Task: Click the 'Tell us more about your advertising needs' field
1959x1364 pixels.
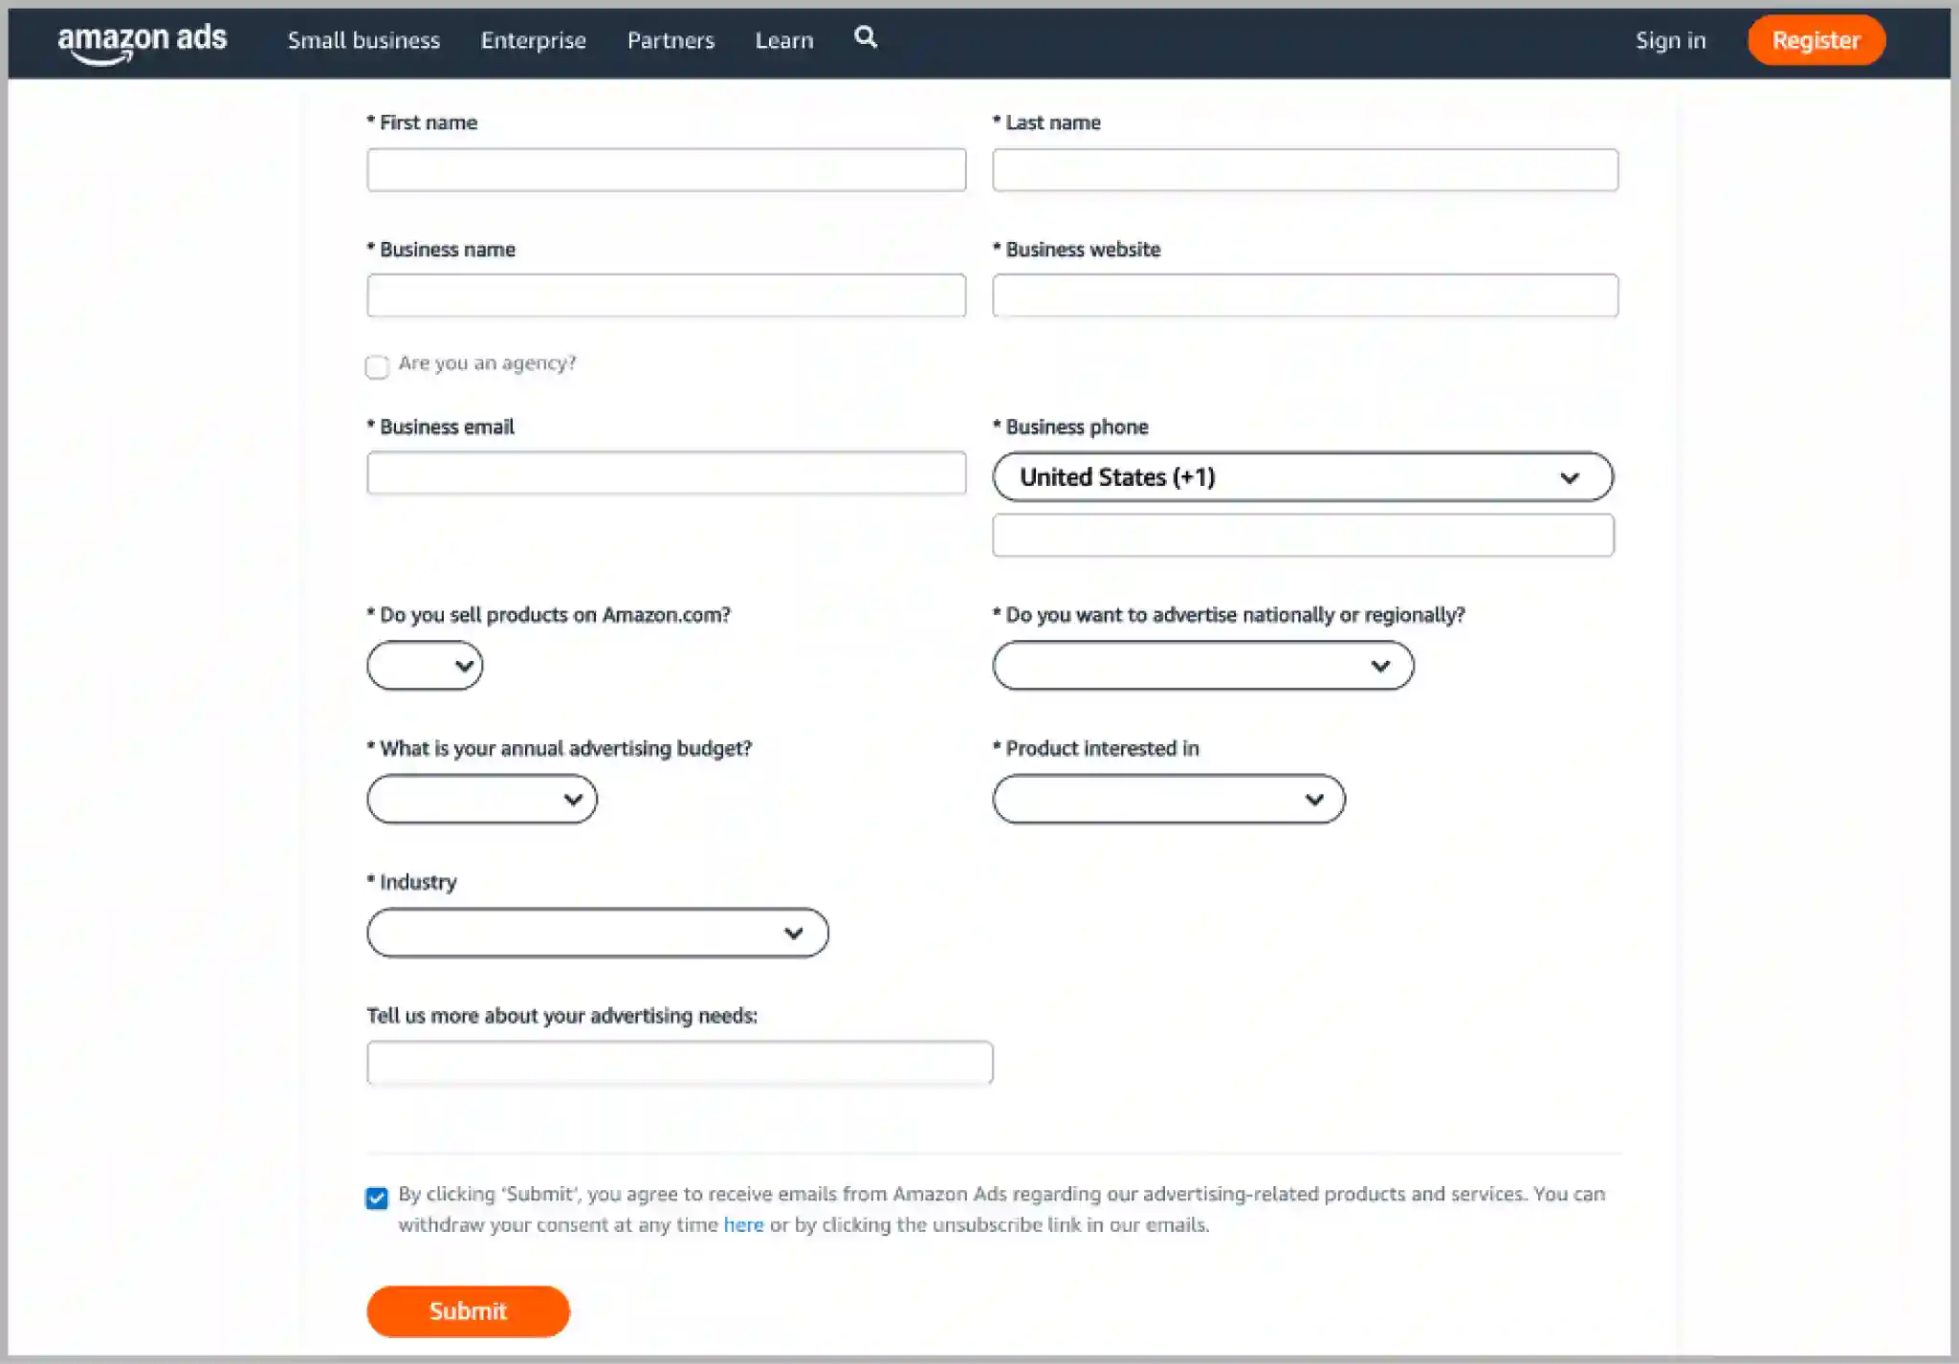Action: tap(679, 1062)
